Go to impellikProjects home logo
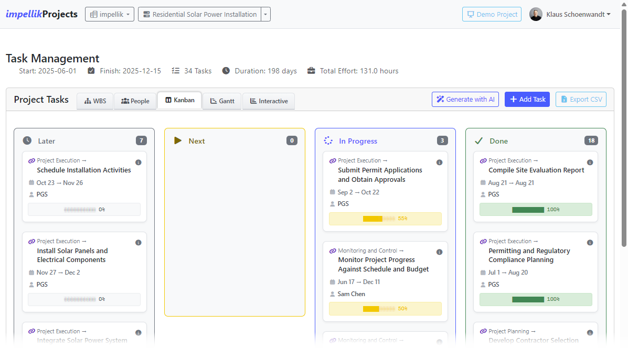628x348 pixels. click(41, 14)
